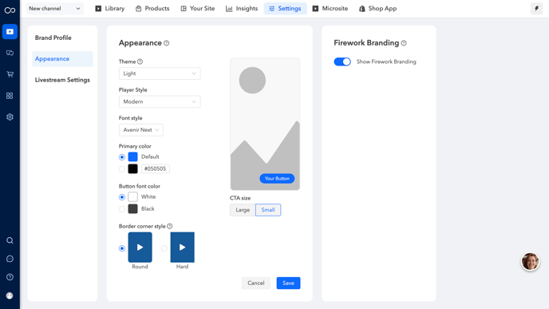Select Hard border corner radio

point(164,248)
